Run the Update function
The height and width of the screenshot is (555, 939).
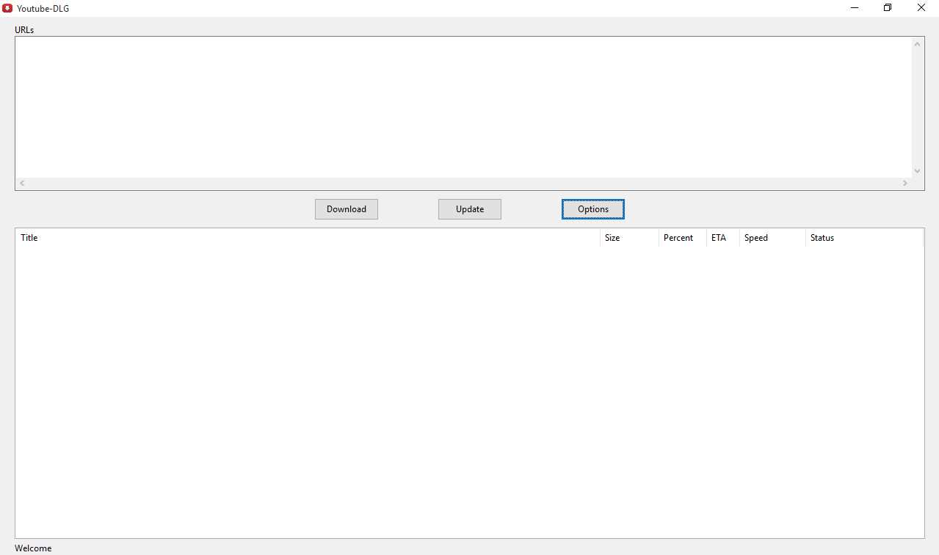pos(469,209)
